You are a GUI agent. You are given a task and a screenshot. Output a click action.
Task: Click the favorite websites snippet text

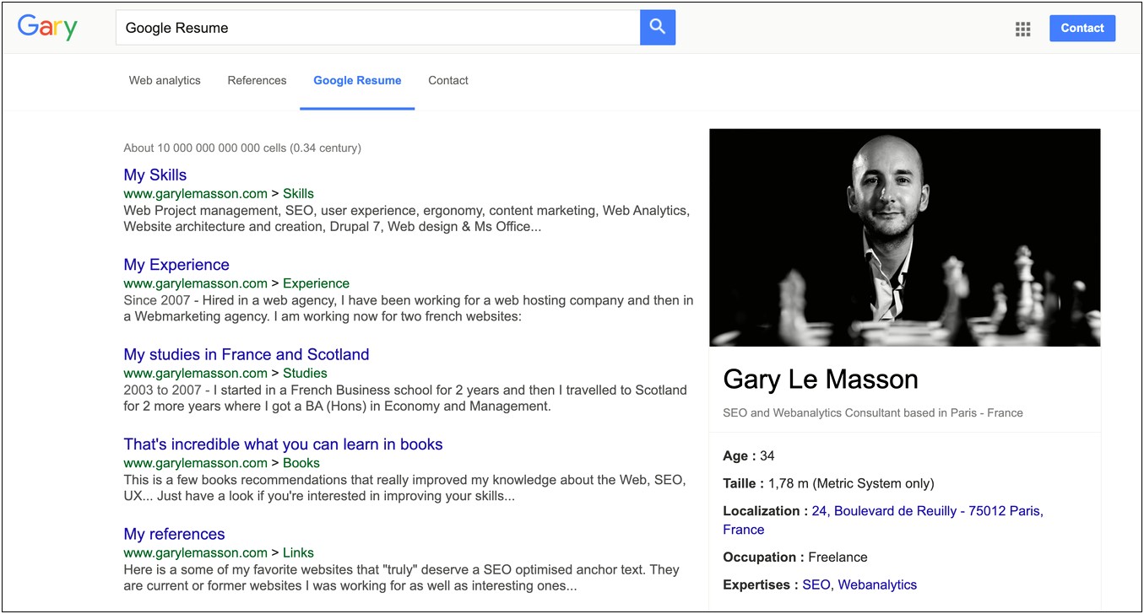coord(402,578)
